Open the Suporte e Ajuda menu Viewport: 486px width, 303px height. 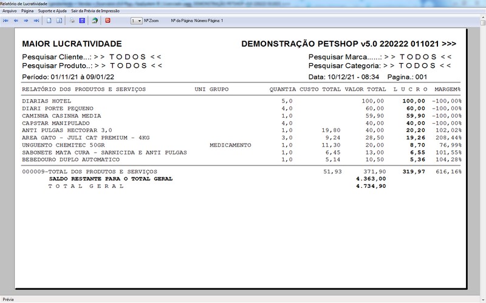coord(52,11)
